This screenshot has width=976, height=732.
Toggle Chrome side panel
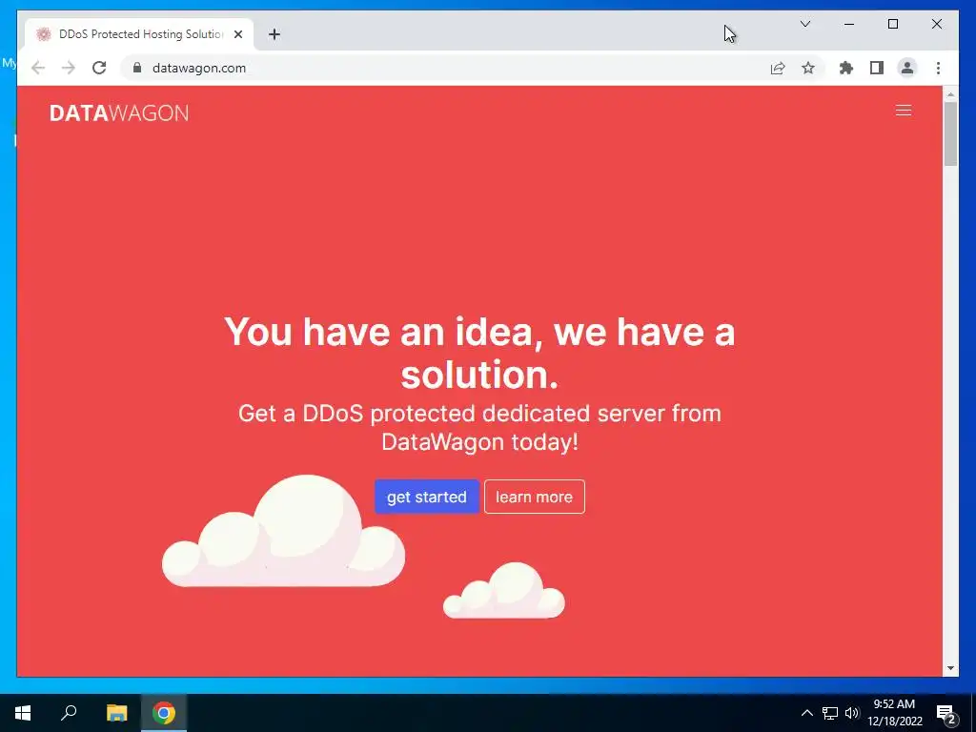(877, 68)
